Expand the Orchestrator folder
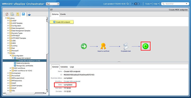191x98 pixels. 8,73
